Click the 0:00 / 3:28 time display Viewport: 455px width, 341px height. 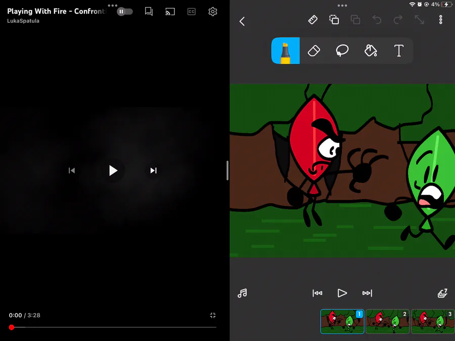pos(25,315)
